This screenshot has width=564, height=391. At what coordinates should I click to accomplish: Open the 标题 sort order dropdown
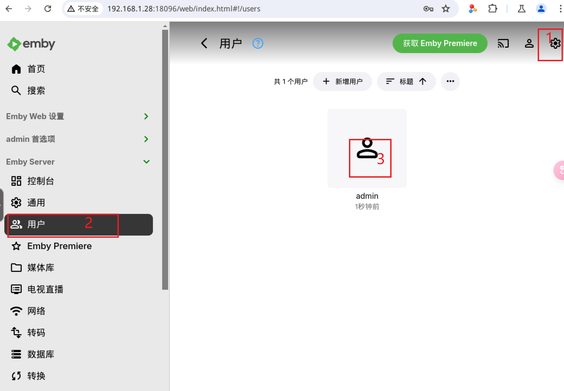coord(406,82)
